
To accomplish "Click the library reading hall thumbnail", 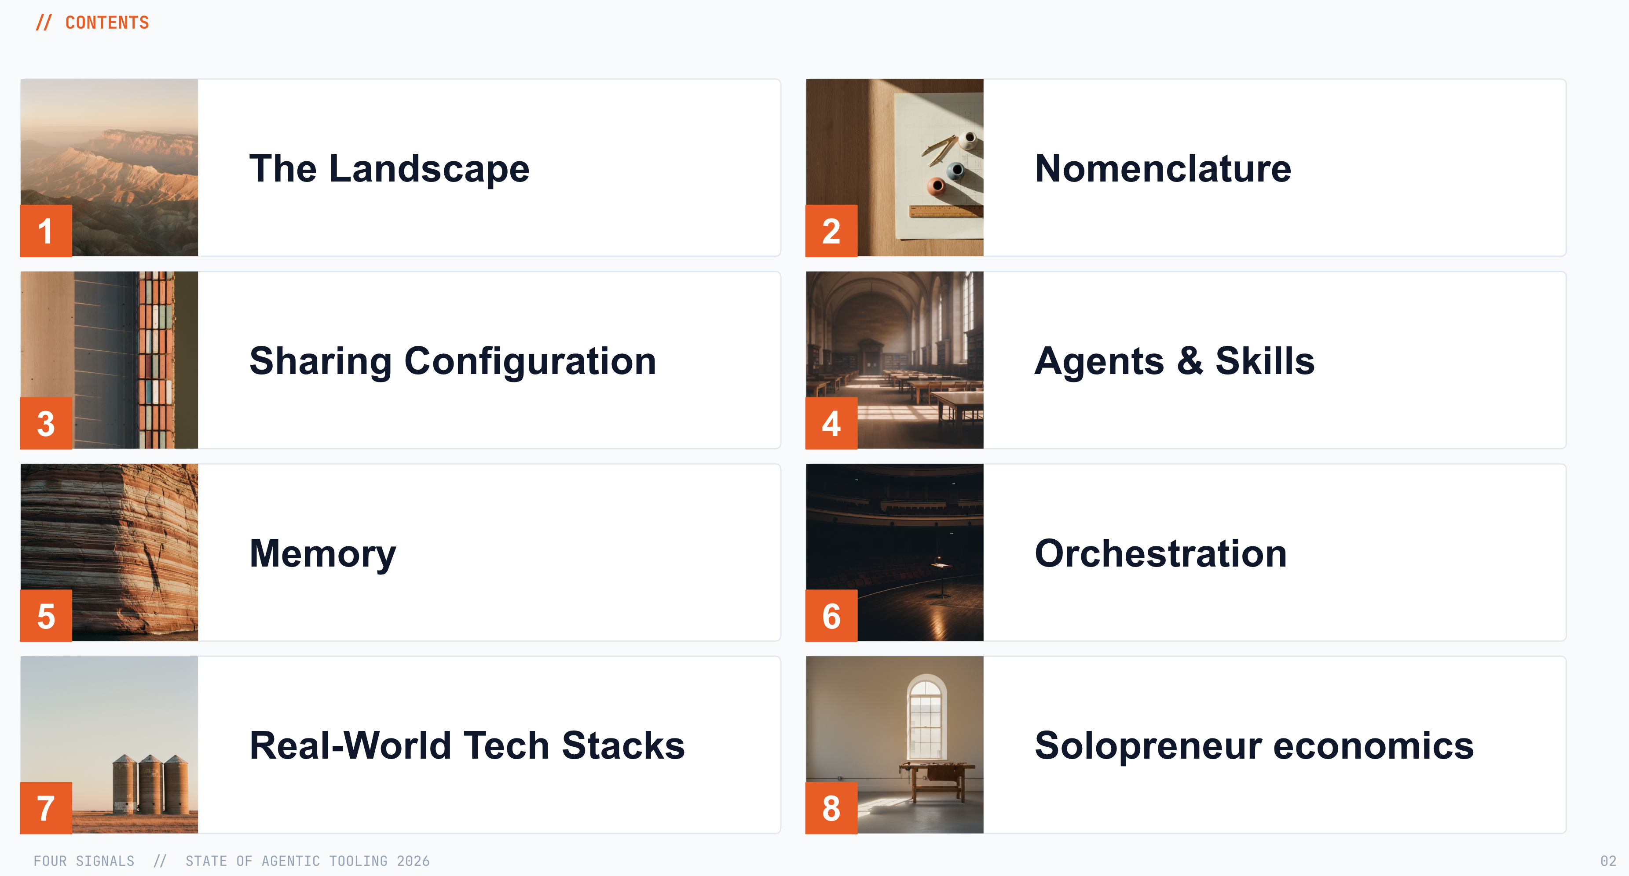I will (895, 360).
